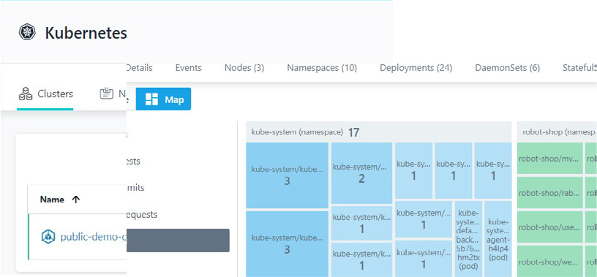
Task: Switch to the Clusters tab
Action: tap(45, 94)
